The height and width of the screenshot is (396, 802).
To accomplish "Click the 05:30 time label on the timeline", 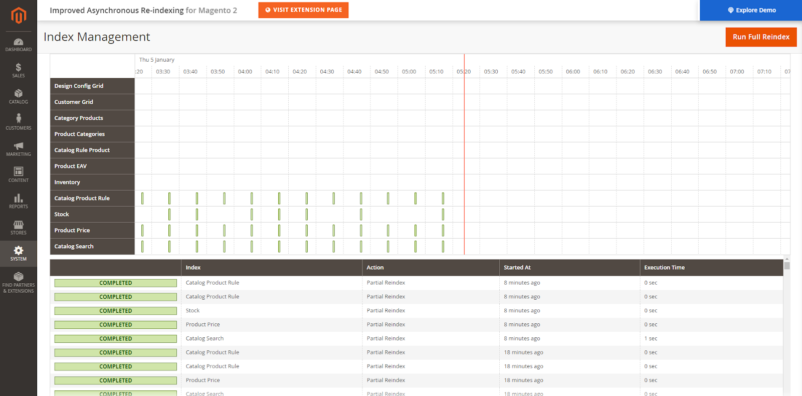I will 491,72.
